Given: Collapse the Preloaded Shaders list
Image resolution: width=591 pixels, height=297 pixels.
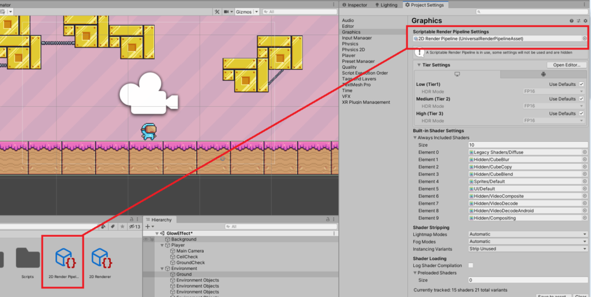Looking at the screenshot, I should (x=415, y=273).
